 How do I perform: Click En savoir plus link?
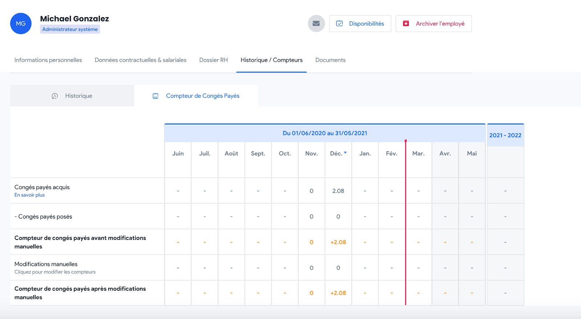coord(29,195)
